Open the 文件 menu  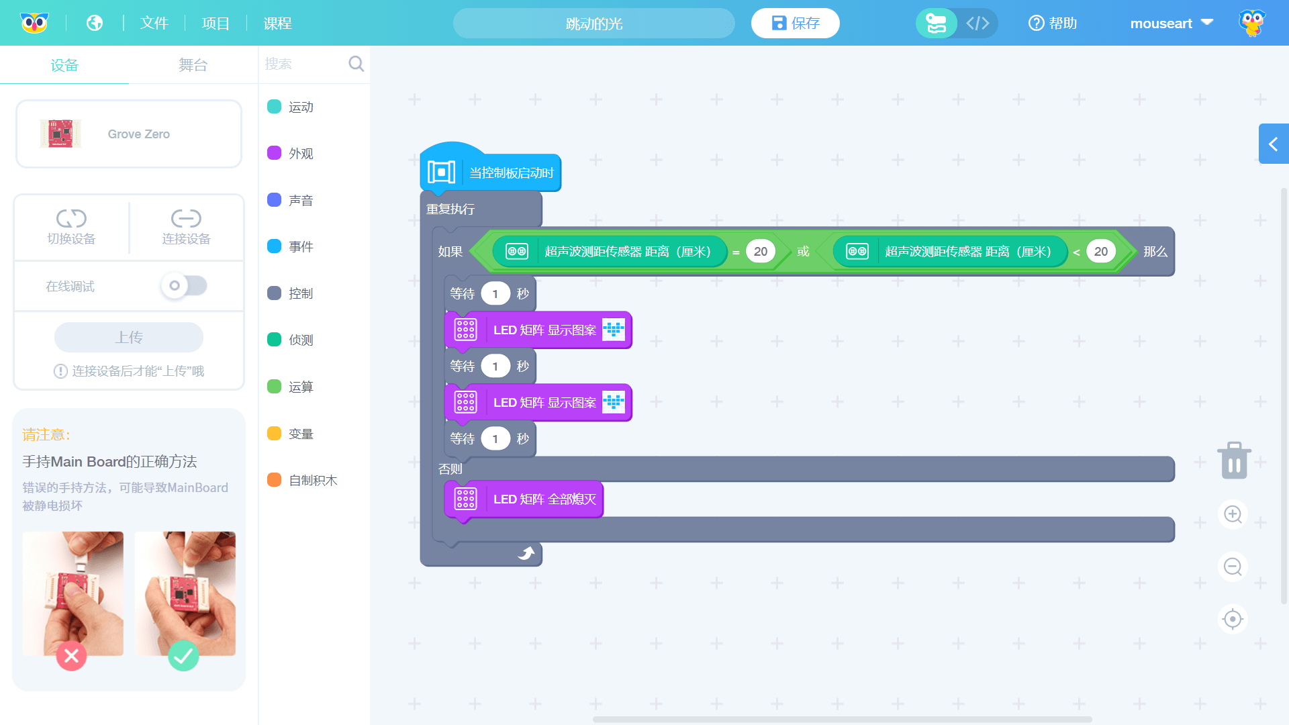pos(154,23)
